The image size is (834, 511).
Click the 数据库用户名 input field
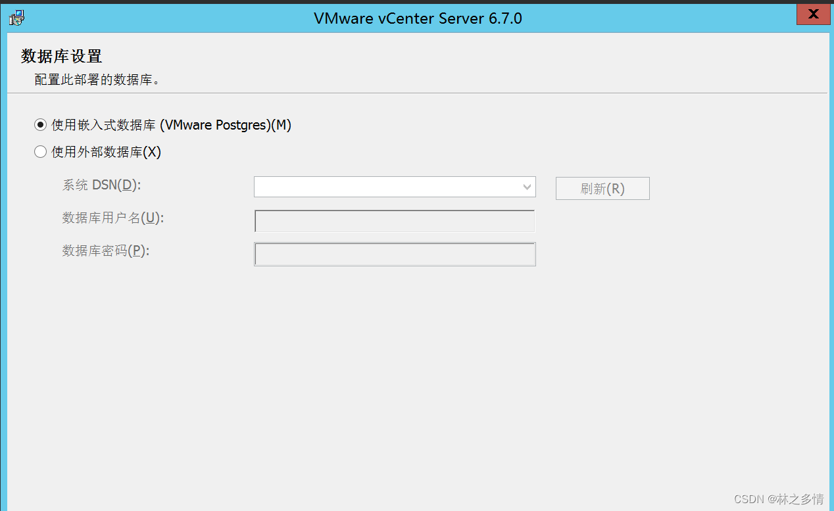point(395,221)
